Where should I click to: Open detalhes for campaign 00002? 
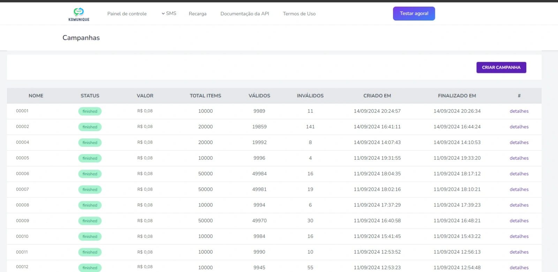[x=519, y=127]
